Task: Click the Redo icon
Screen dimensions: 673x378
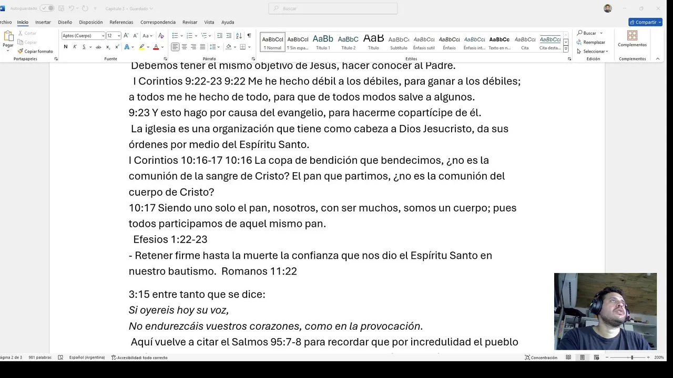Action: 85,8
